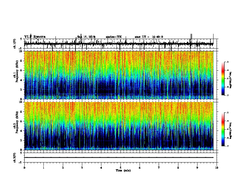244x188 pixels.
Task: Click the "ch.3(V)" axis label
Action: [x=15, y=158]
